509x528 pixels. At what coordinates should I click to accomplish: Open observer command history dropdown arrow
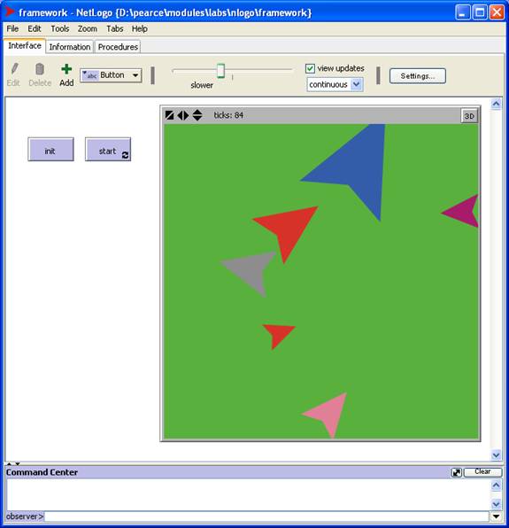click(496, 516)
